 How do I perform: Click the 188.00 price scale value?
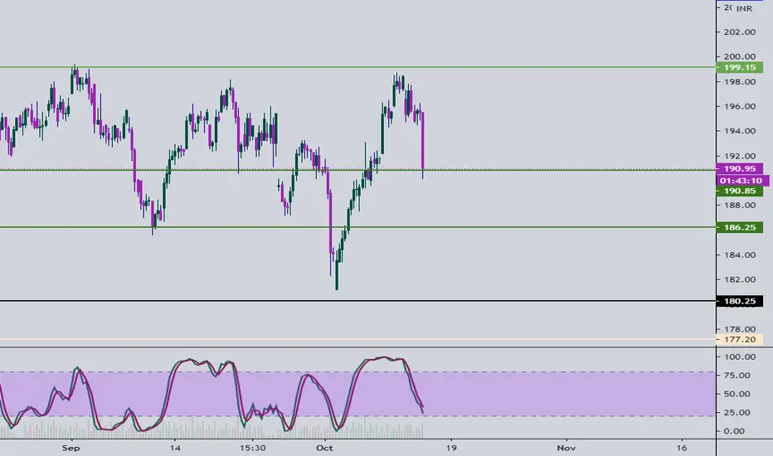click(x=740, y=205)
